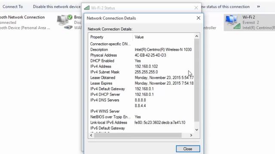Click Disable this network device
Image resolution: width=275 pixels, height=154 pixels.
57,7
